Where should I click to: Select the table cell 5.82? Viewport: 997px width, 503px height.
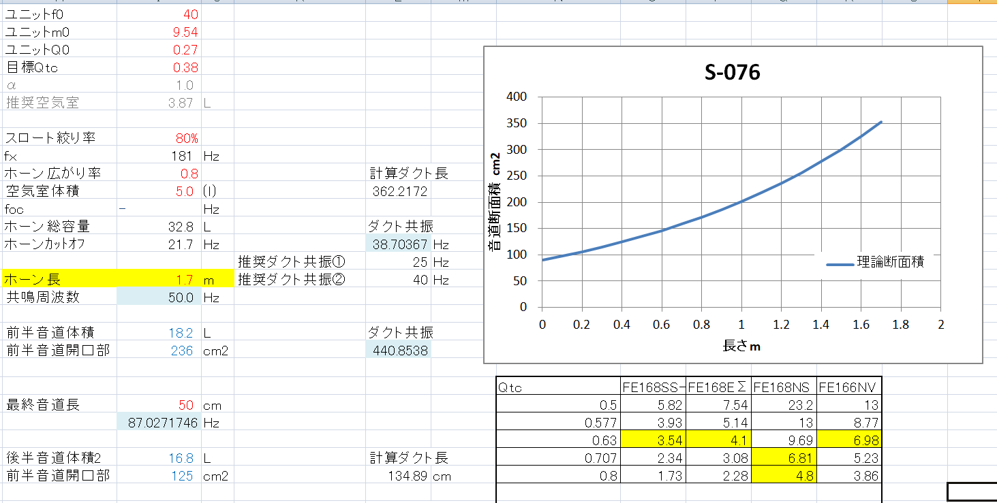652,405
